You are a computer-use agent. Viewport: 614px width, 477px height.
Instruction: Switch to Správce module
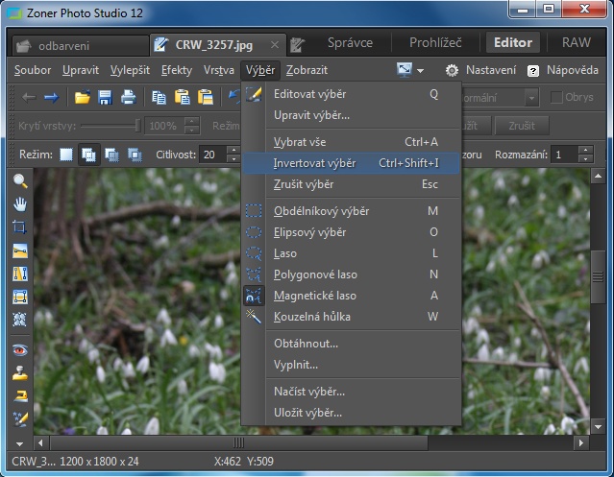point(350,42)
